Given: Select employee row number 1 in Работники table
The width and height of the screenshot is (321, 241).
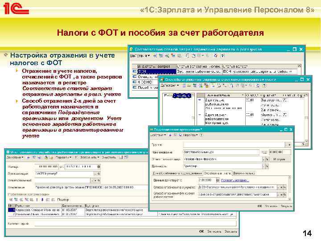Looking at the screenshot, I should [x=78, y=210].
